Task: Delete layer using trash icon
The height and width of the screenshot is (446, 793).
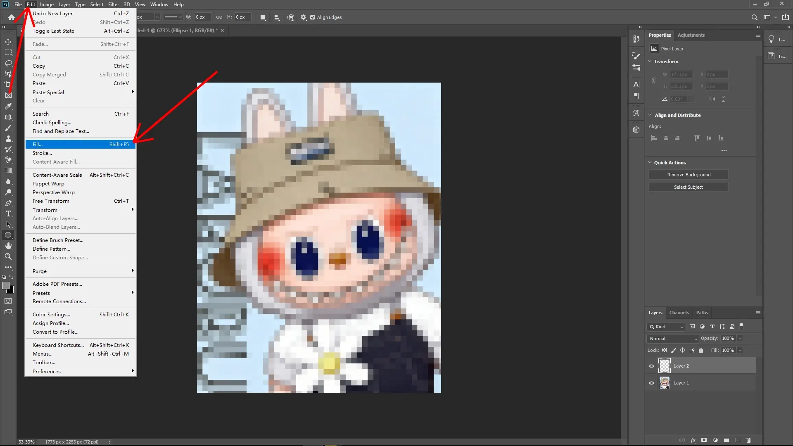Action: point(748,440)
